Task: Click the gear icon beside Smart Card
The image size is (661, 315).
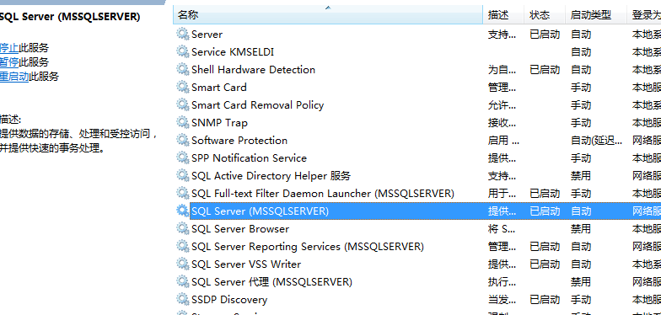Action: coord(182,87)
